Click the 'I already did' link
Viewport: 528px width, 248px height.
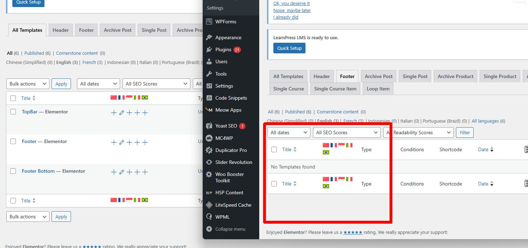pos(286,17)
